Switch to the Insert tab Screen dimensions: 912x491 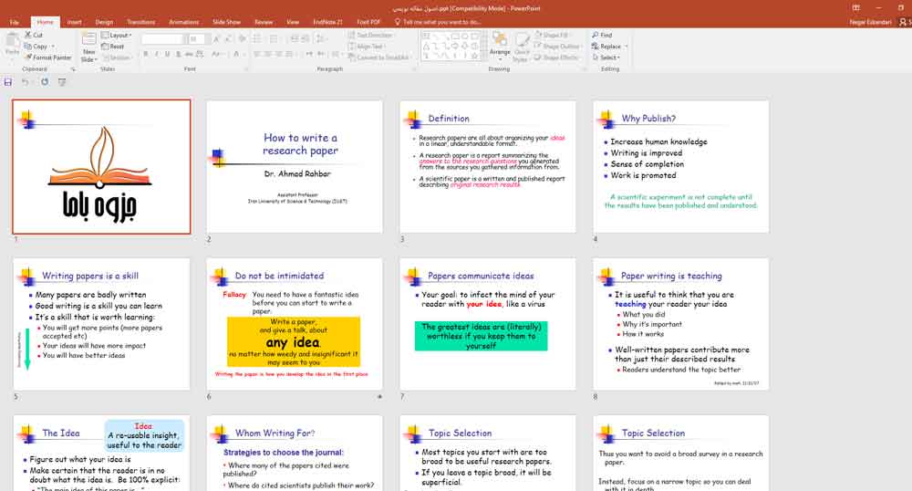click(75, 22)
